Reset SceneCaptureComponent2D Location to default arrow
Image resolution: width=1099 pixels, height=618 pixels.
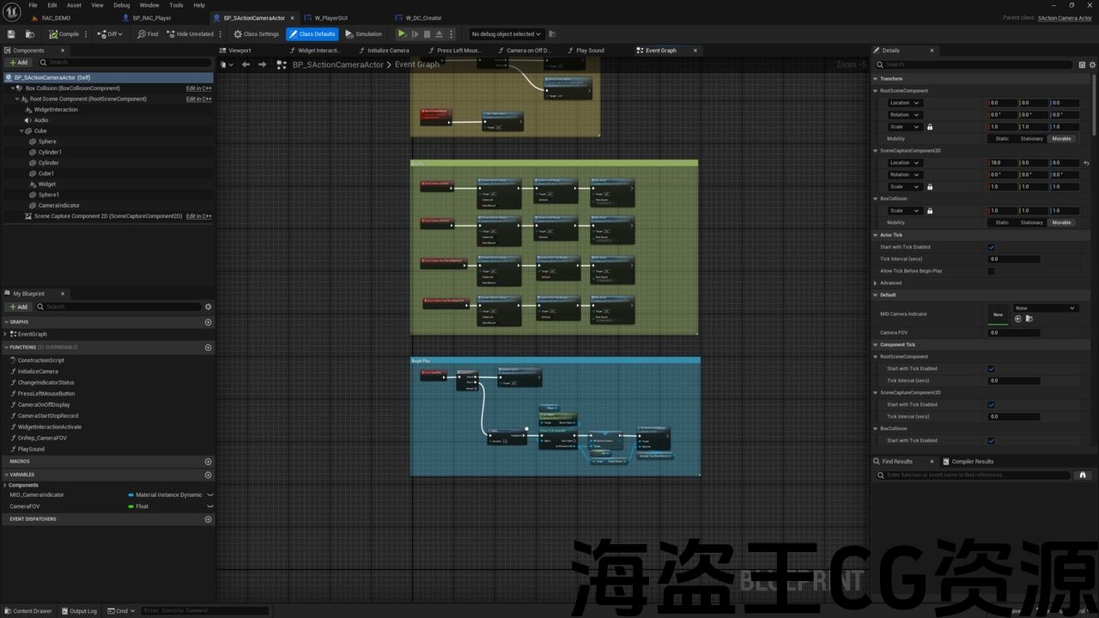1086,163
